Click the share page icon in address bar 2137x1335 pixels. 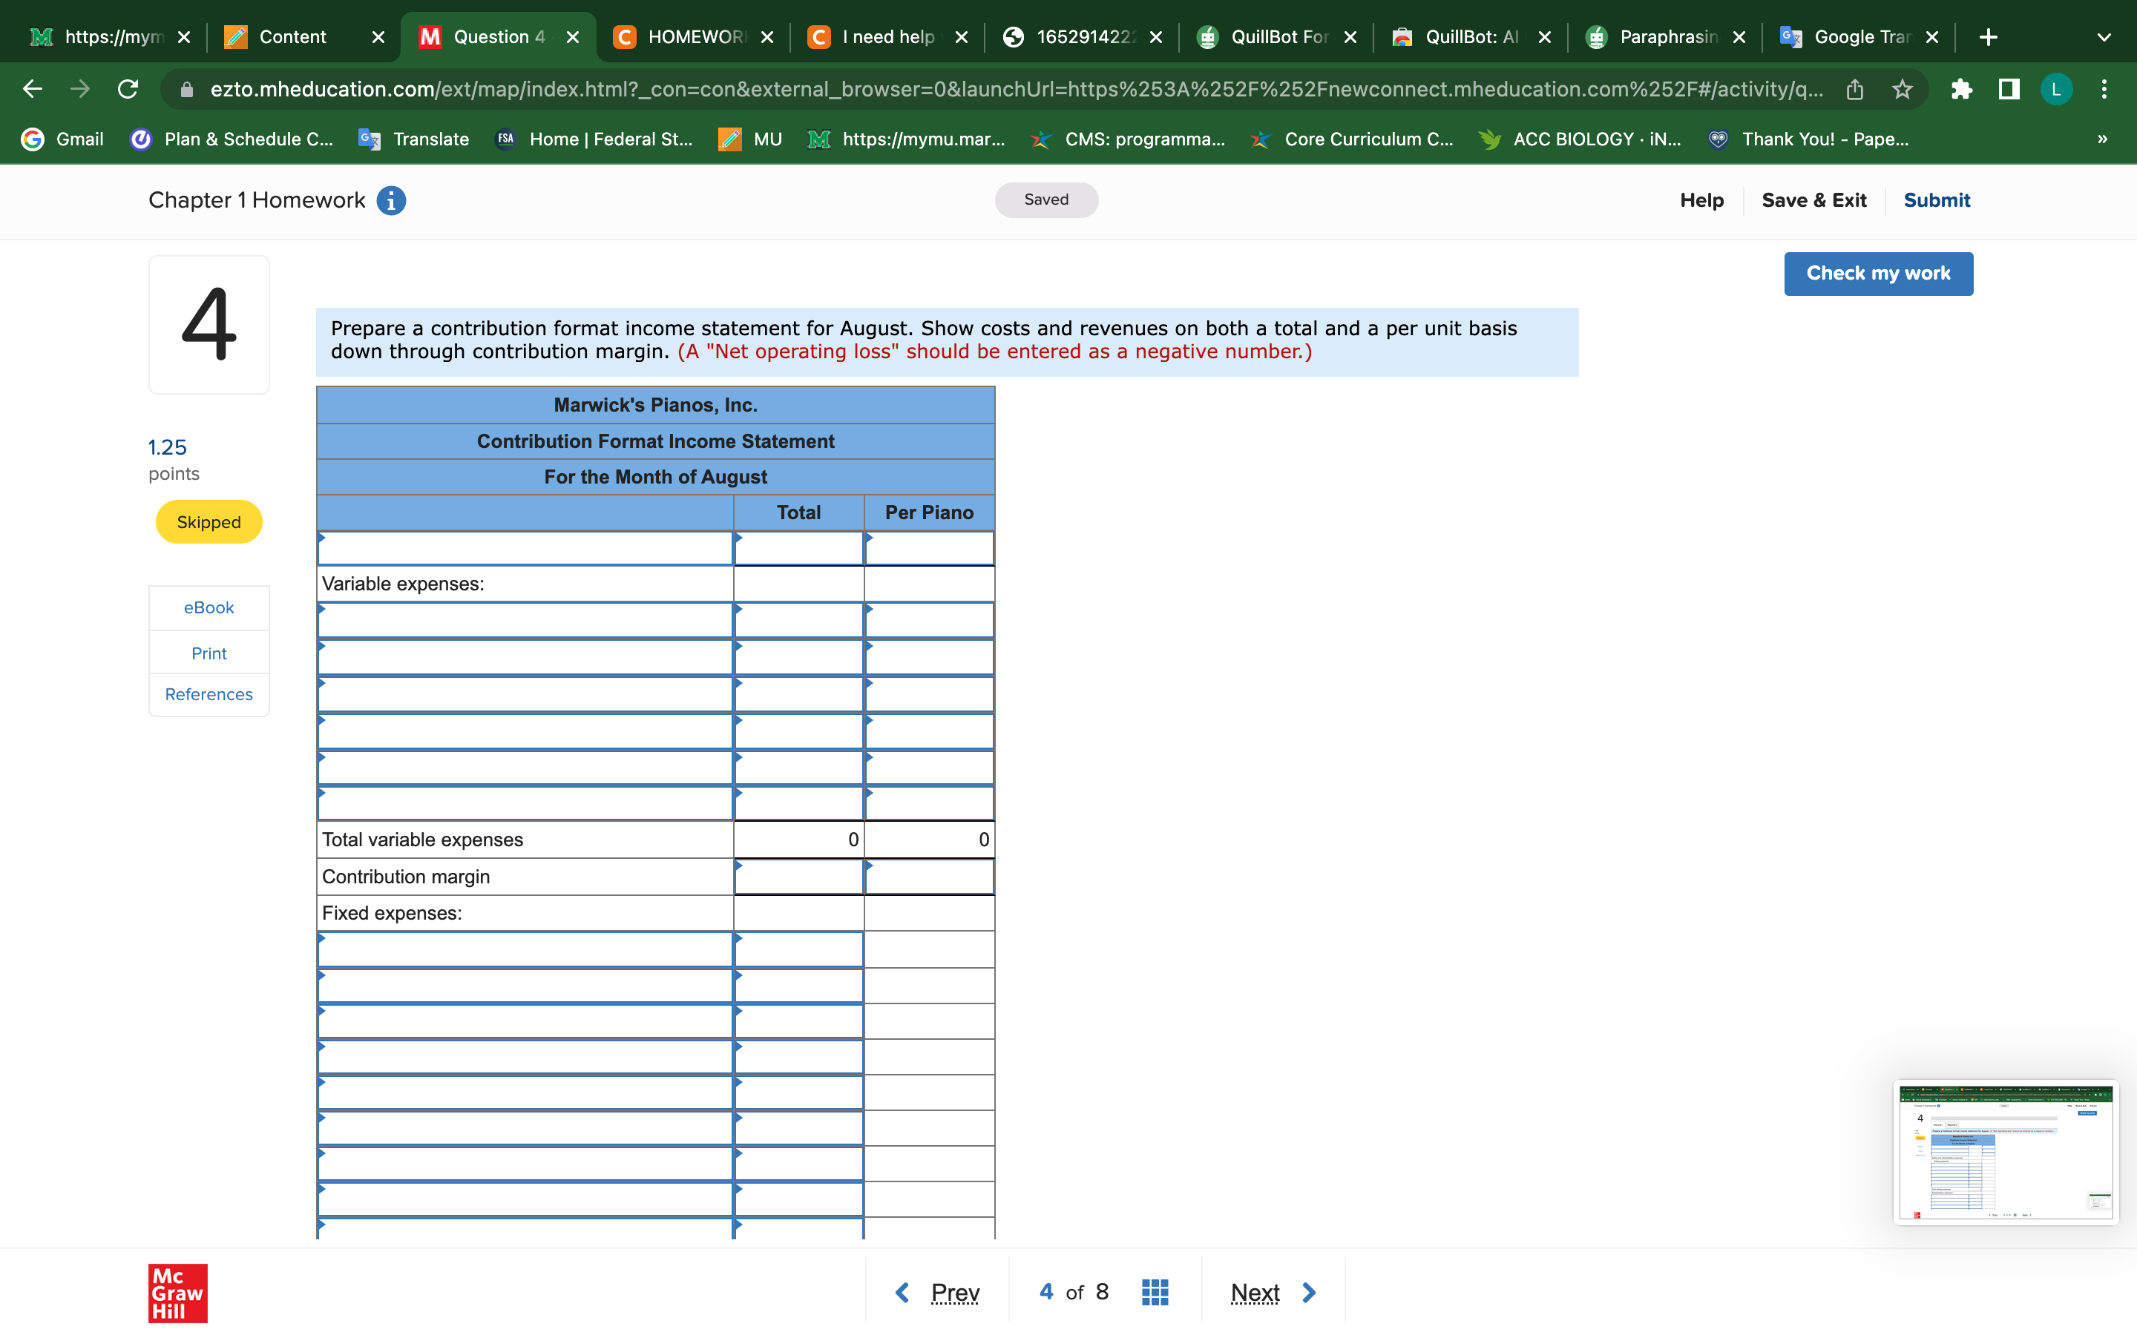pos(1854,89)
